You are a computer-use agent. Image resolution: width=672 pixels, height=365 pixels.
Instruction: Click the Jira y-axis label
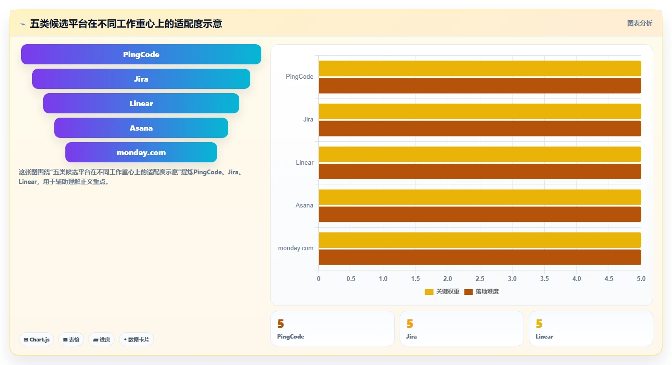click(x=308, y=120)
